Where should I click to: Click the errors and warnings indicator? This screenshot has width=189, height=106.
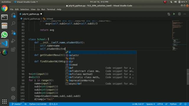click(x=53, y=104)
